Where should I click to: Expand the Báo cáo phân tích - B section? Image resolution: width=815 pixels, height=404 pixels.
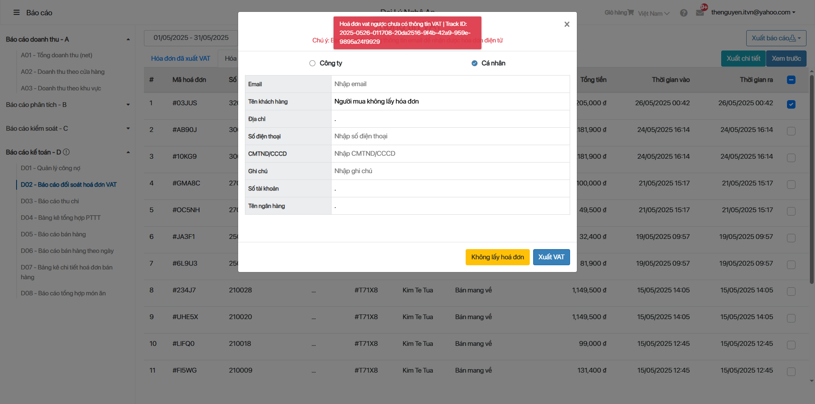(x=128, y=105)
